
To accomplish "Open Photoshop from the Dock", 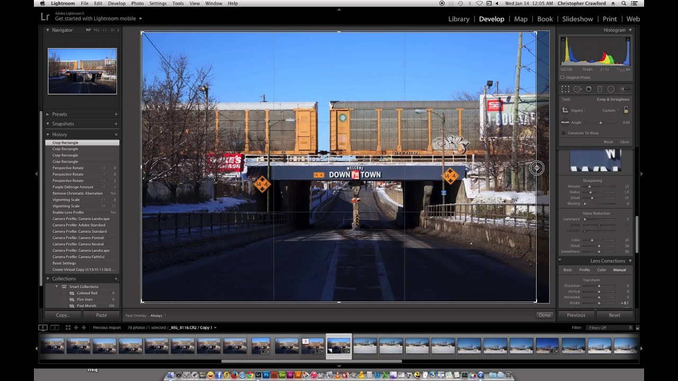I will (266, 375).
